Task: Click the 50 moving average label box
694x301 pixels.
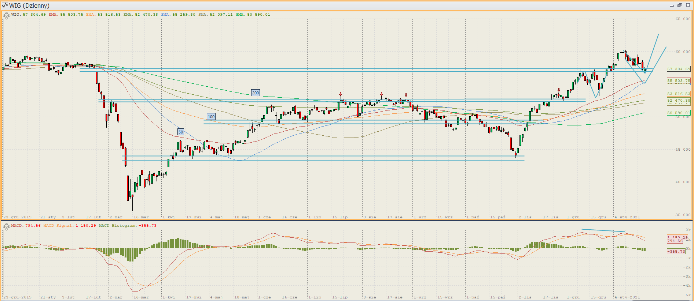Action: pyautogui.click(x=181, y=132)
